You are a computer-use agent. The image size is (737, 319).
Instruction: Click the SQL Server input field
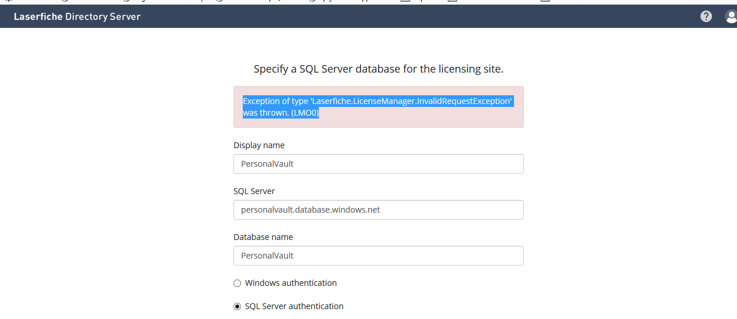point(379,210)
